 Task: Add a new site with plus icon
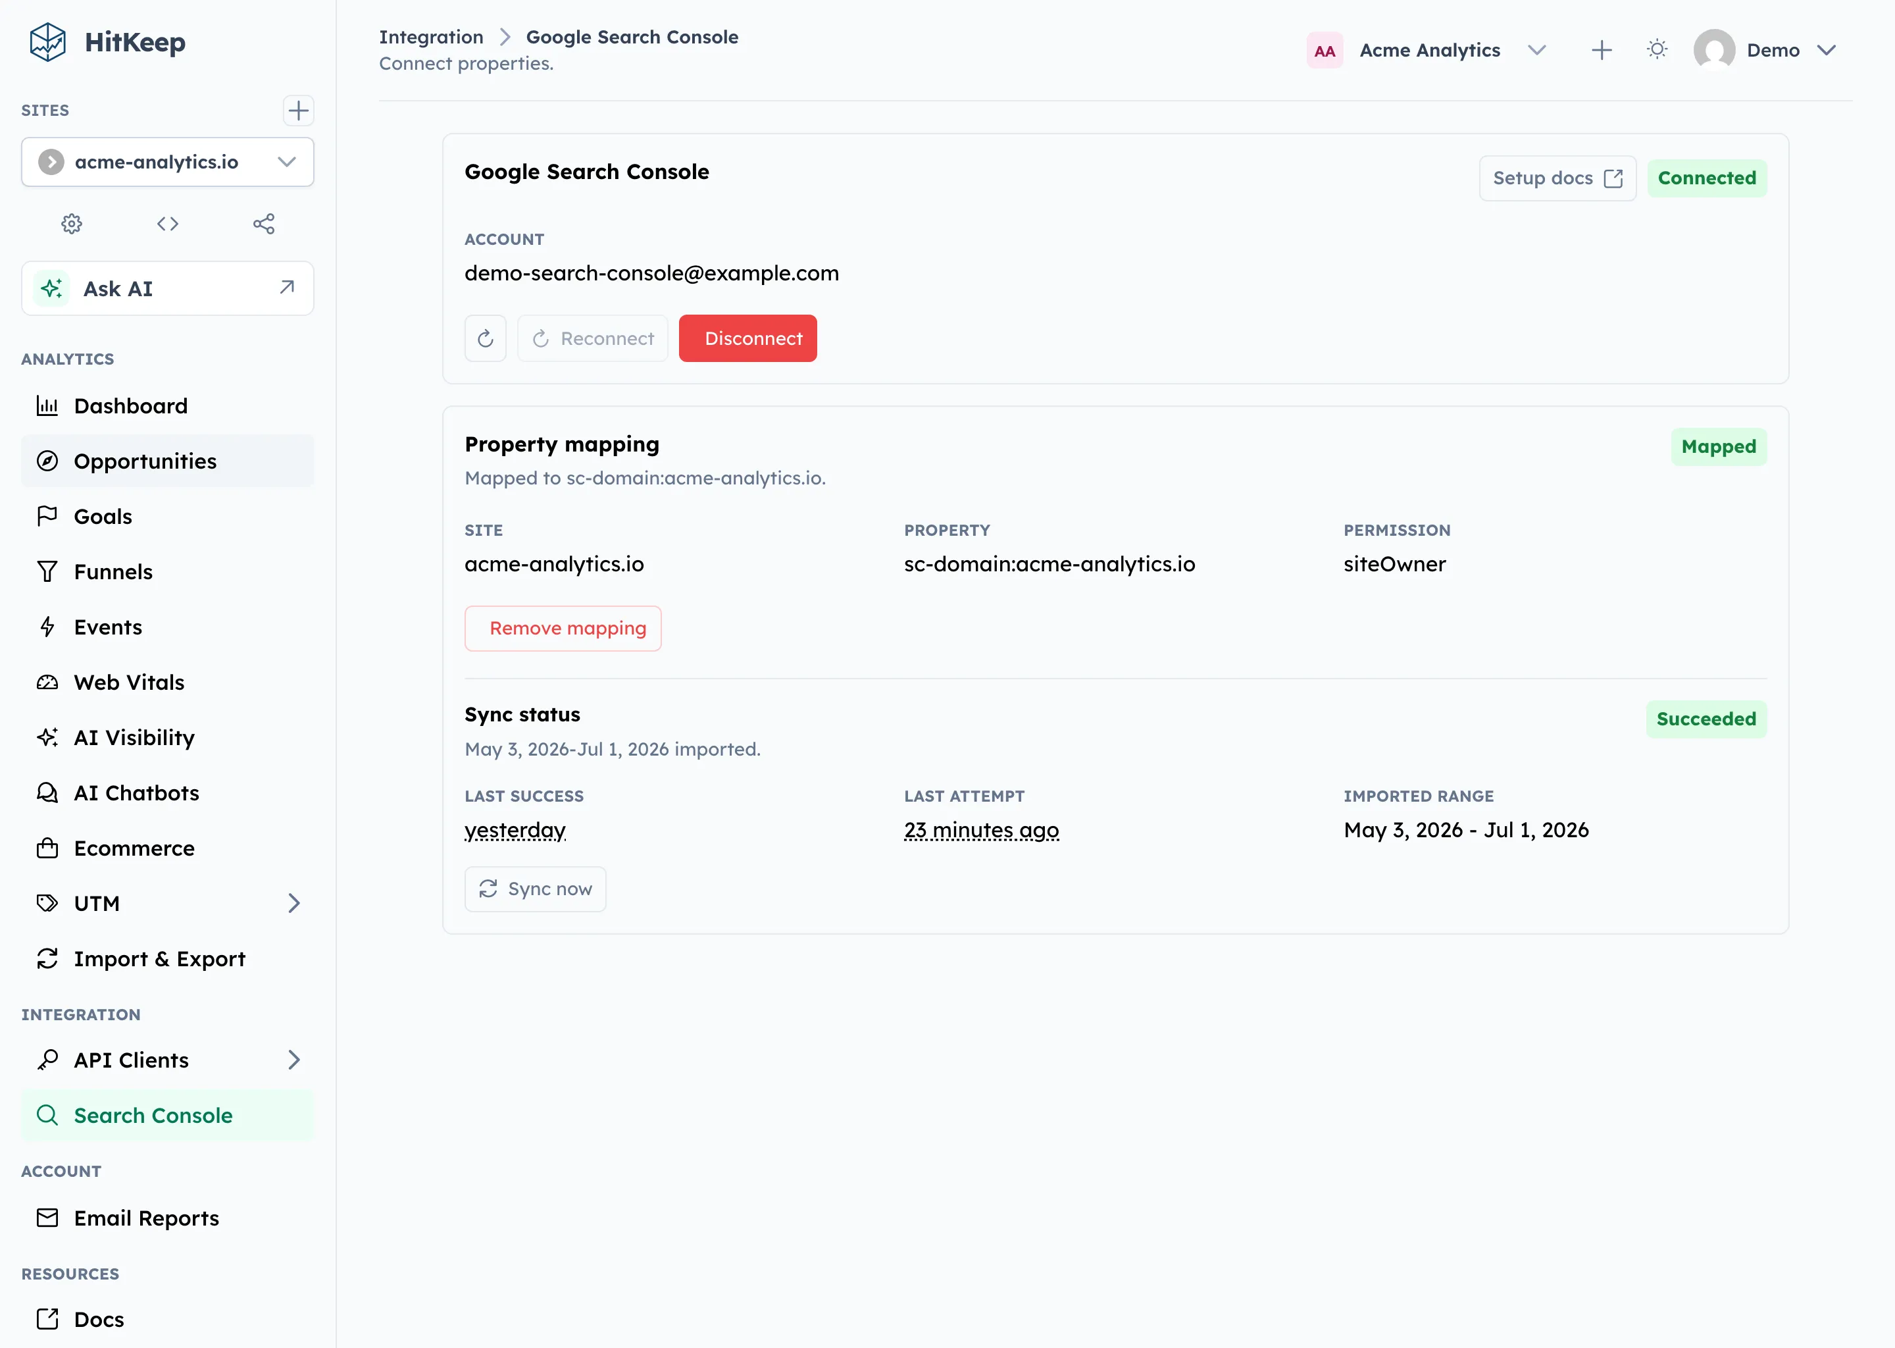coord(298,111)
